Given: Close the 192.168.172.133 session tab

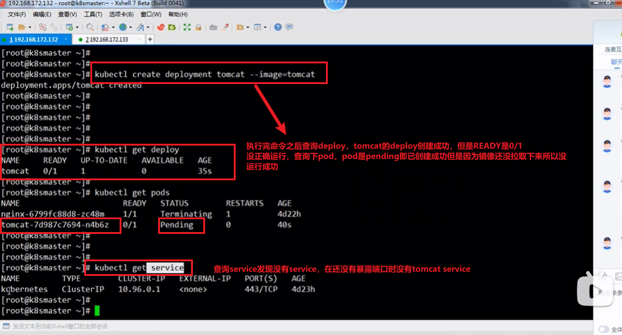Looking at the screenshot, I should pos(139,39).
